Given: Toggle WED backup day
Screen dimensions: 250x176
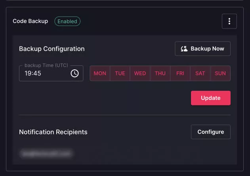Looking at the screenshot, I should 140,73.
